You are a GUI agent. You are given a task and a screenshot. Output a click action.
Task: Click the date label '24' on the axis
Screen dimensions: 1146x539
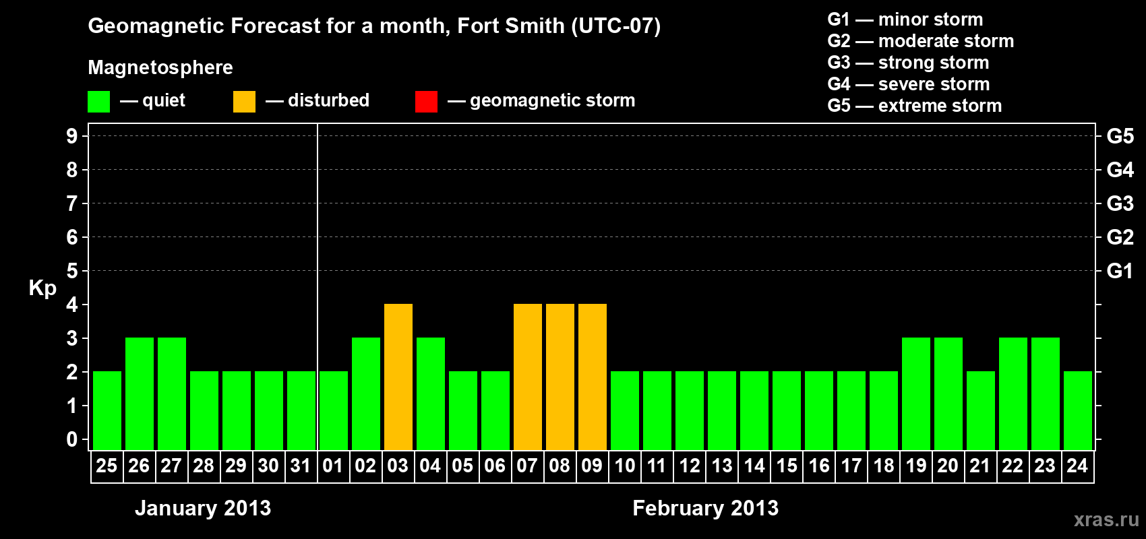click(1077, 466)
